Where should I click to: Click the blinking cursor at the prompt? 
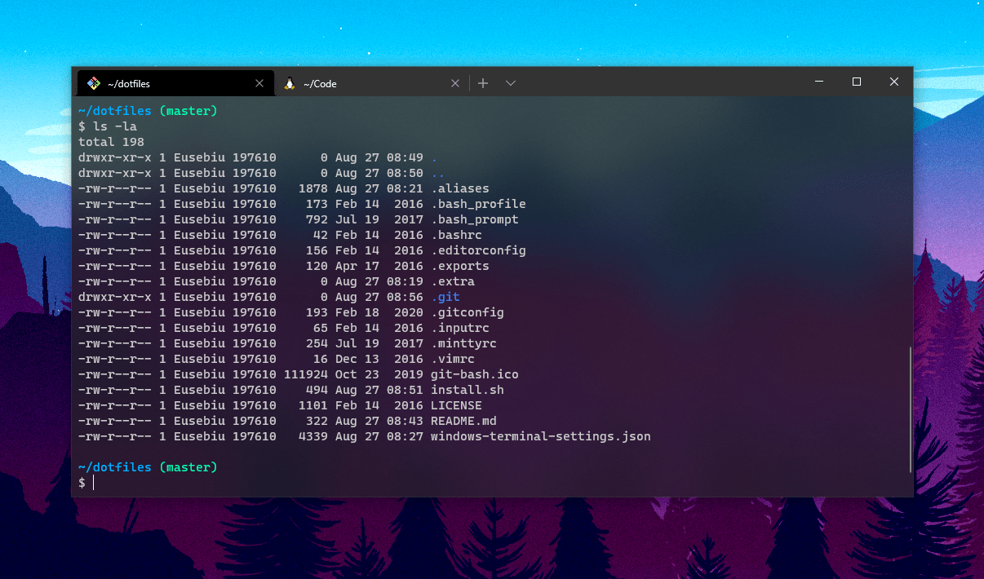92,483
